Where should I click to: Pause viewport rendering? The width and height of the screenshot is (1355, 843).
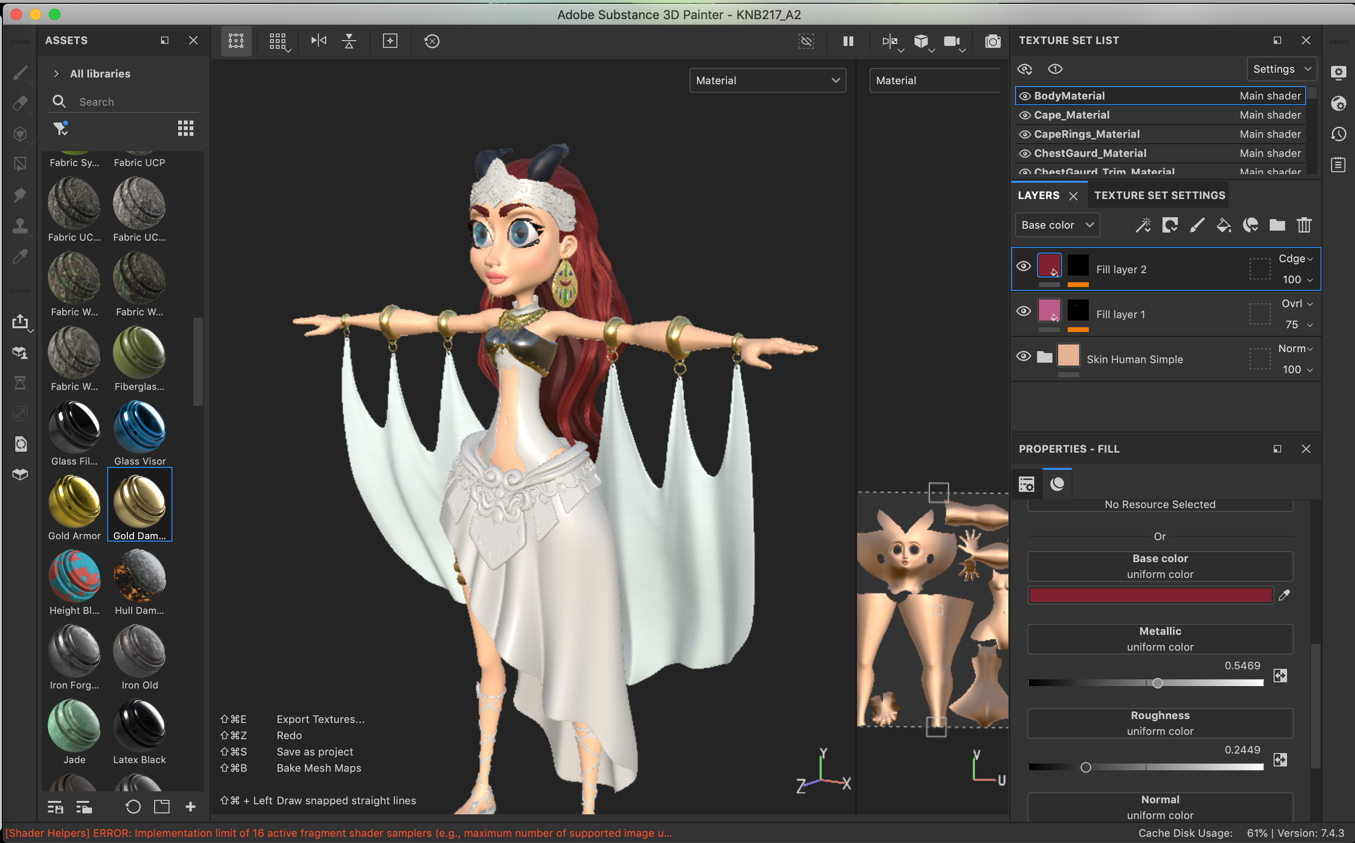coord(848,41)
